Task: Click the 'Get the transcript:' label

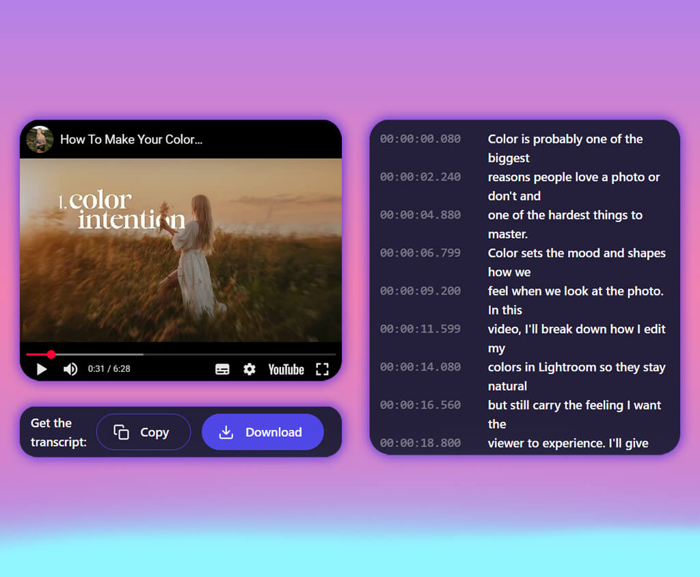Action: 59,432
